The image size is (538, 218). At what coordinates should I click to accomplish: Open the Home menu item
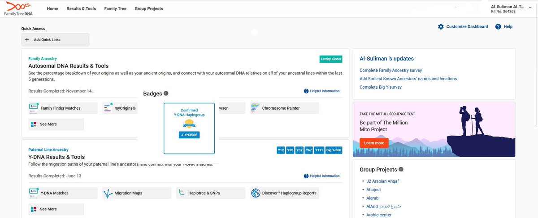(52, 9)
